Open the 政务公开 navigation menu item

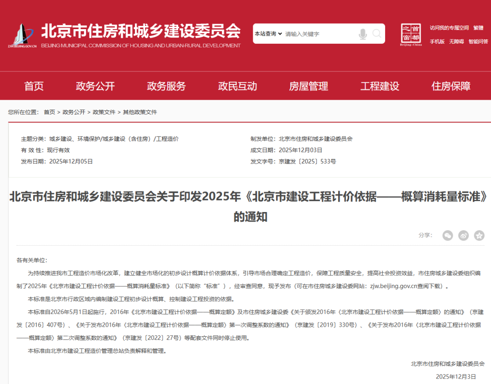(95, 86)
